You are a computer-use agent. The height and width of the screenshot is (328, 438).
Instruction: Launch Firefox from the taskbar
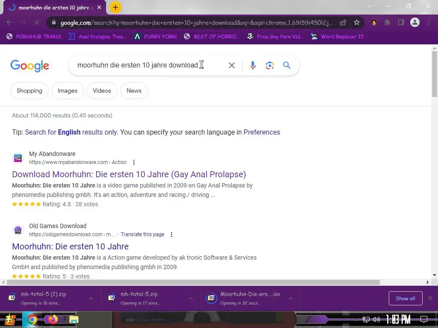(53, 319)
